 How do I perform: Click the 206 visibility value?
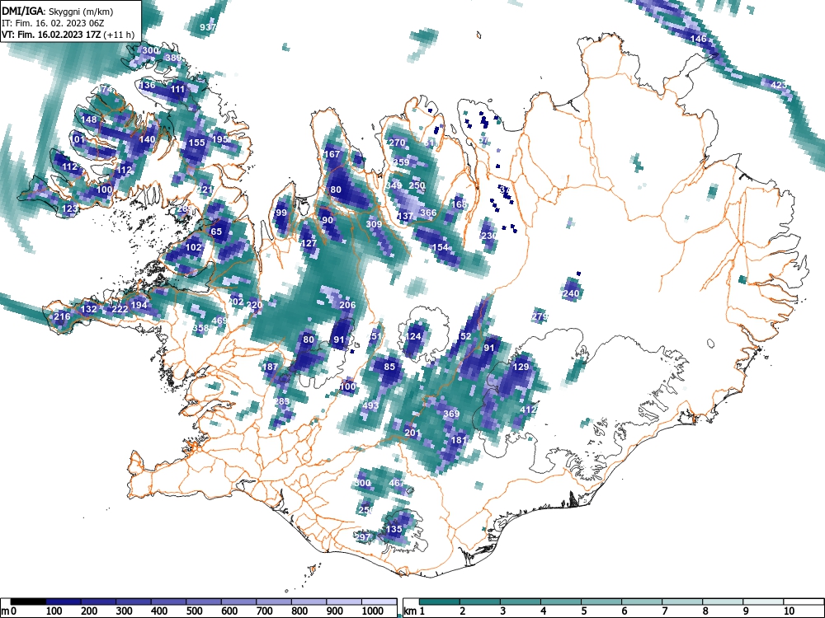pos(348,305)
